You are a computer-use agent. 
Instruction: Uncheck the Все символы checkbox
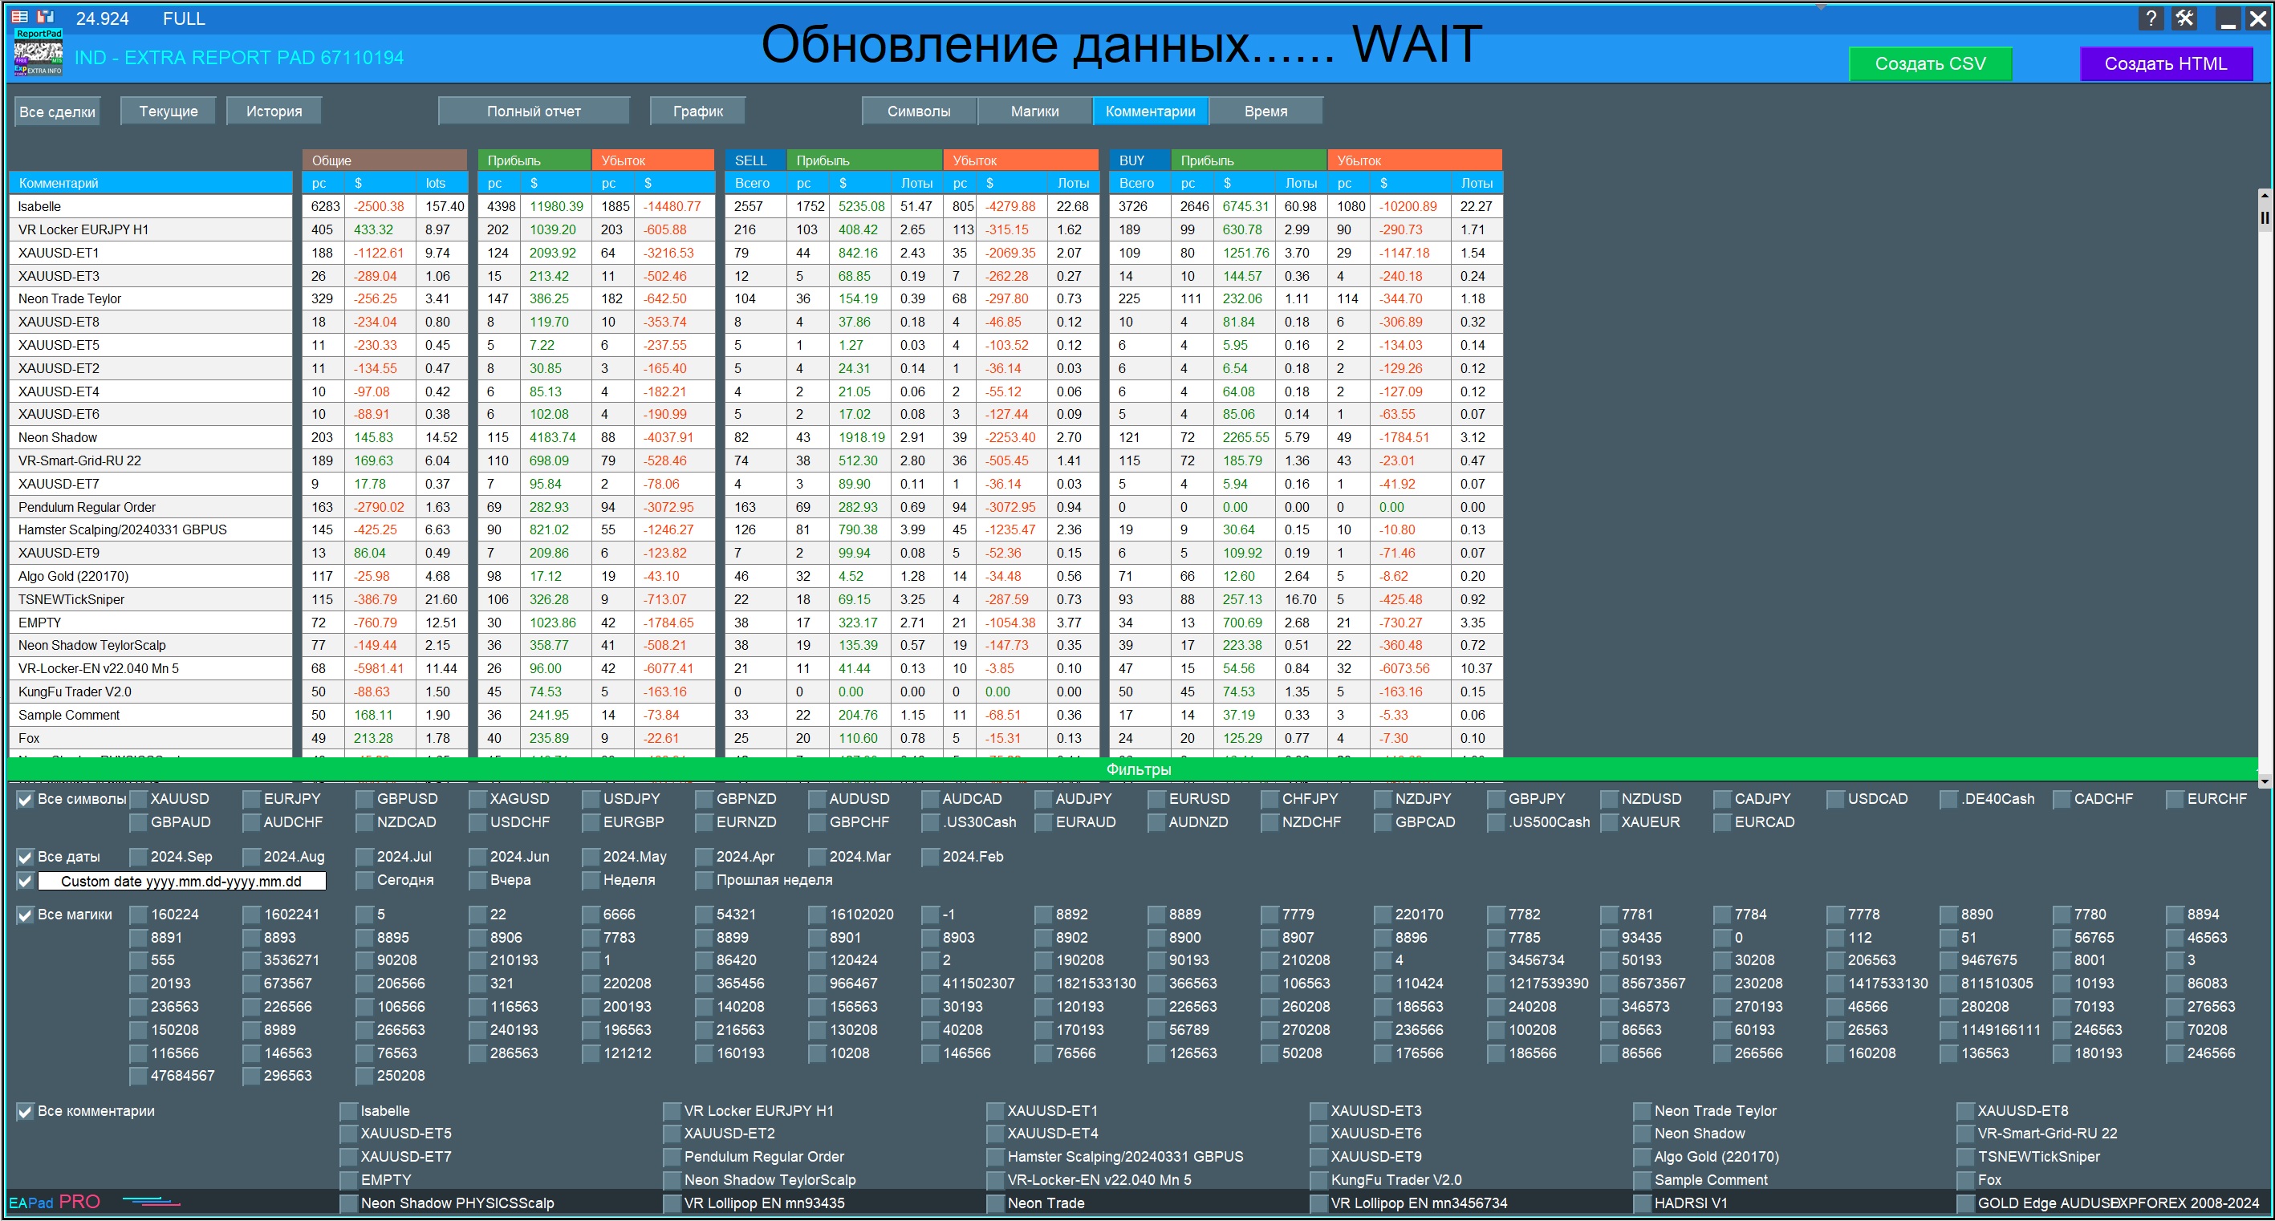pyautogui.click(x=26, y=800)
